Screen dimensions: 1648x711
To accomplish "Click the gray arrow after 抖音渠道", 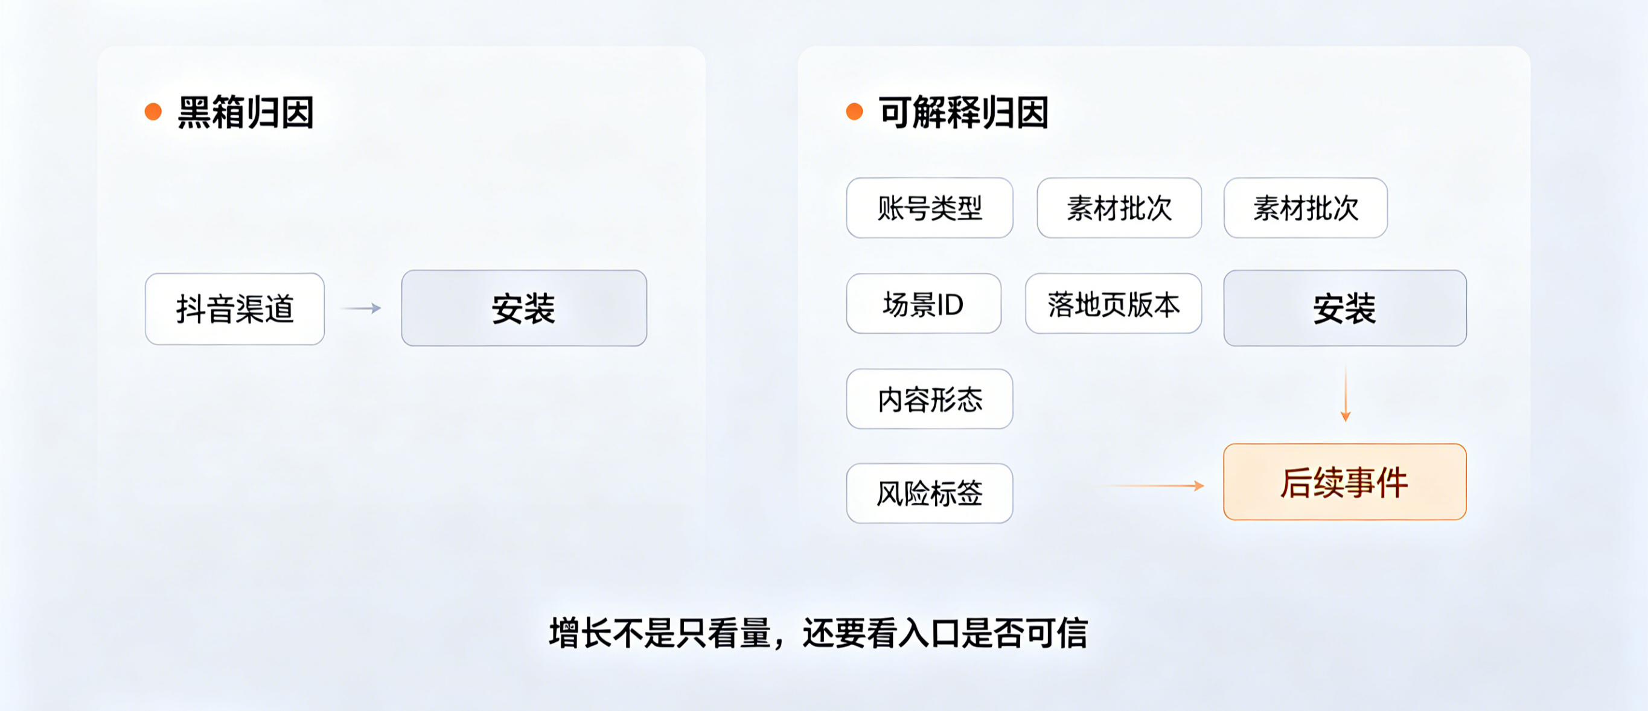I will point(362,308).
